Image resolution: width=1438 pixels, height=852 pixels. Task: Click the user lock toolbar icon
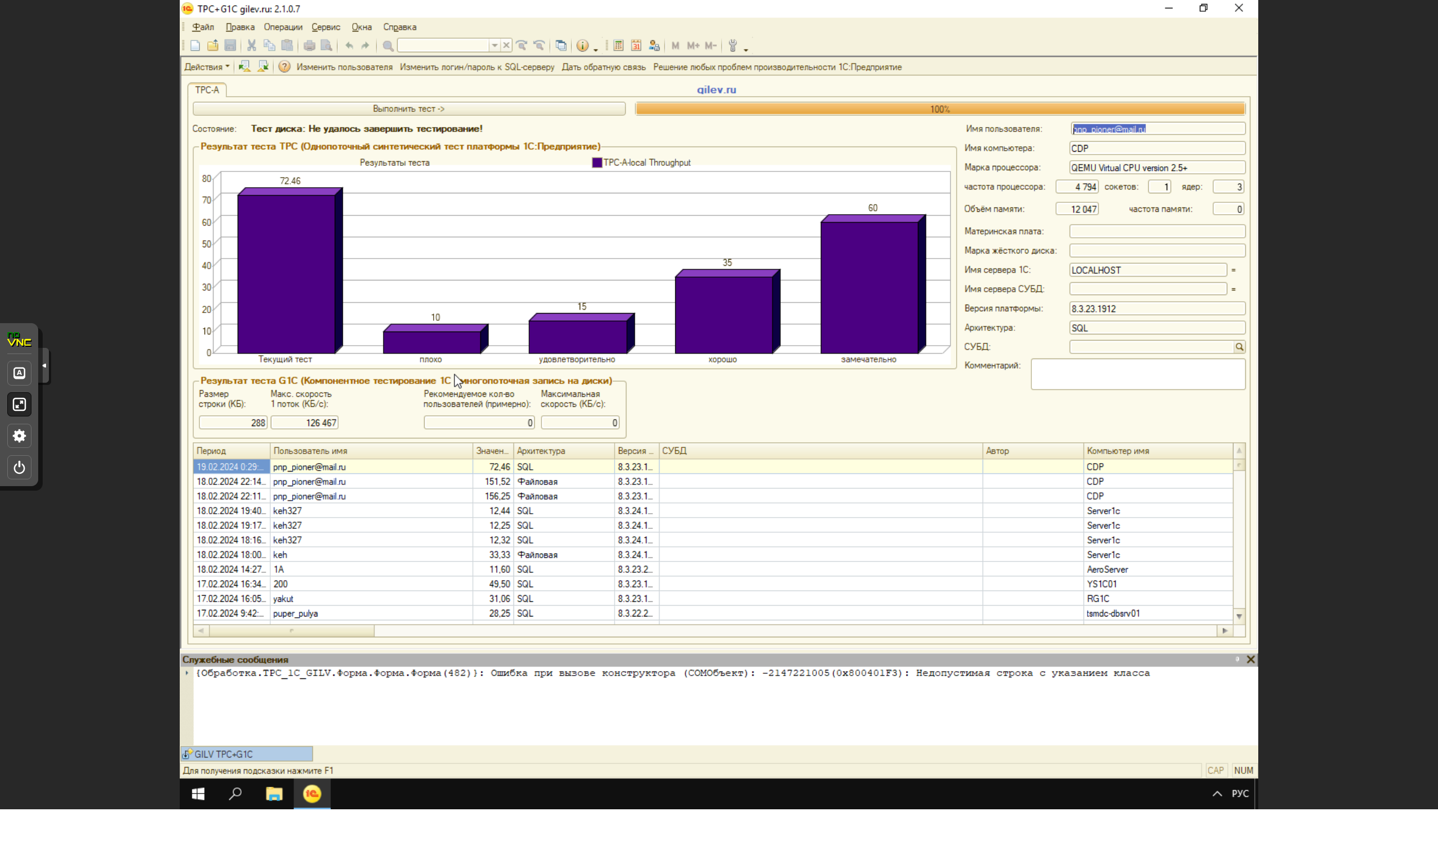coord(654,46)
